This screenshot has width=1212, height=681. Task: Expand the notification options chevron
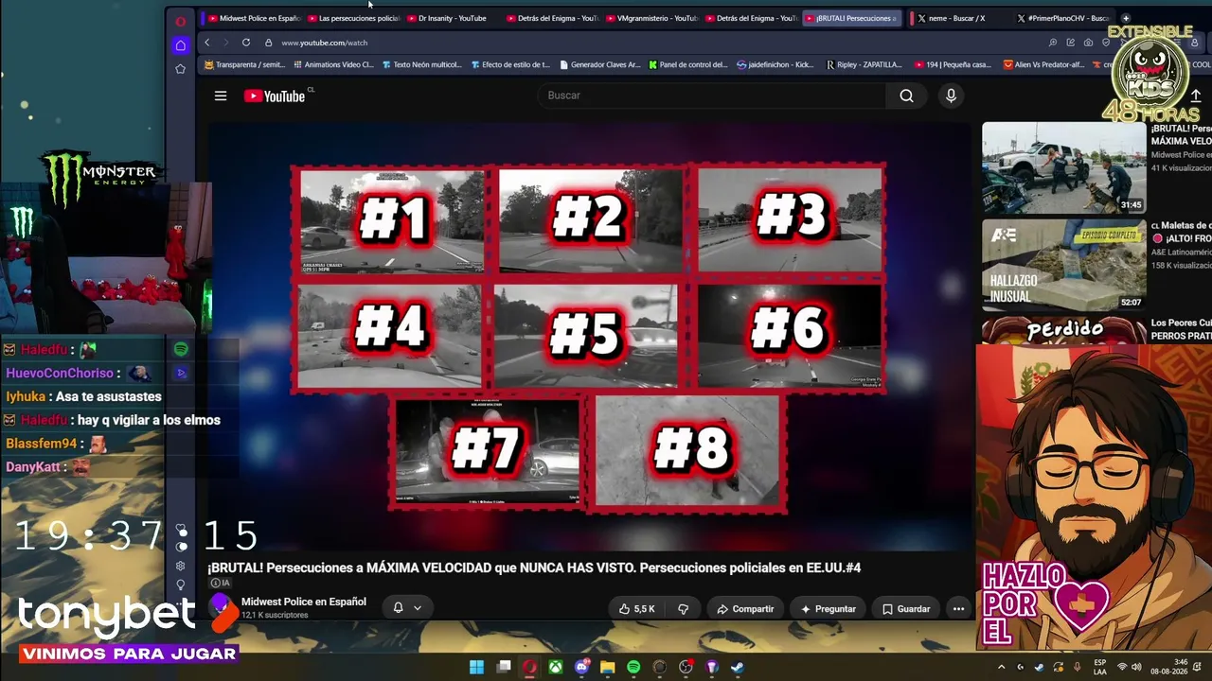click(418, 608)
